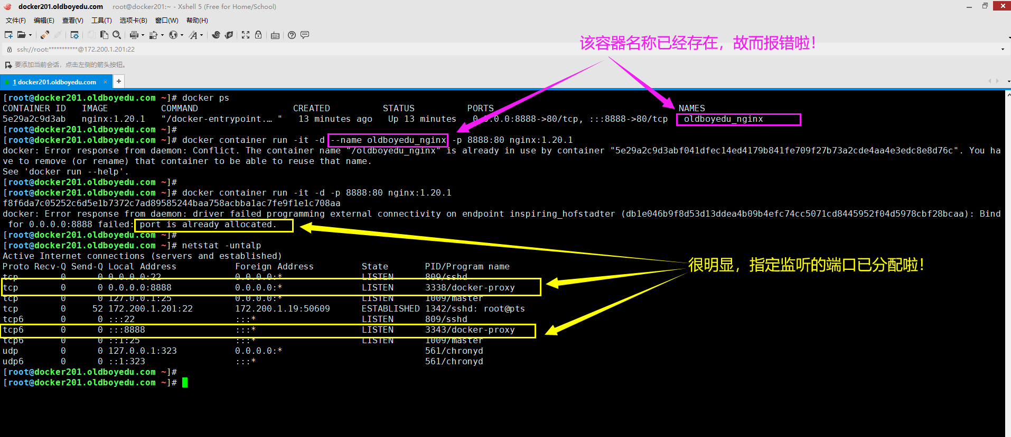This screenshot has width=1011, height=437.
Task: Close the docker201.oldboyedu.com tab
Action: point(105,82)
